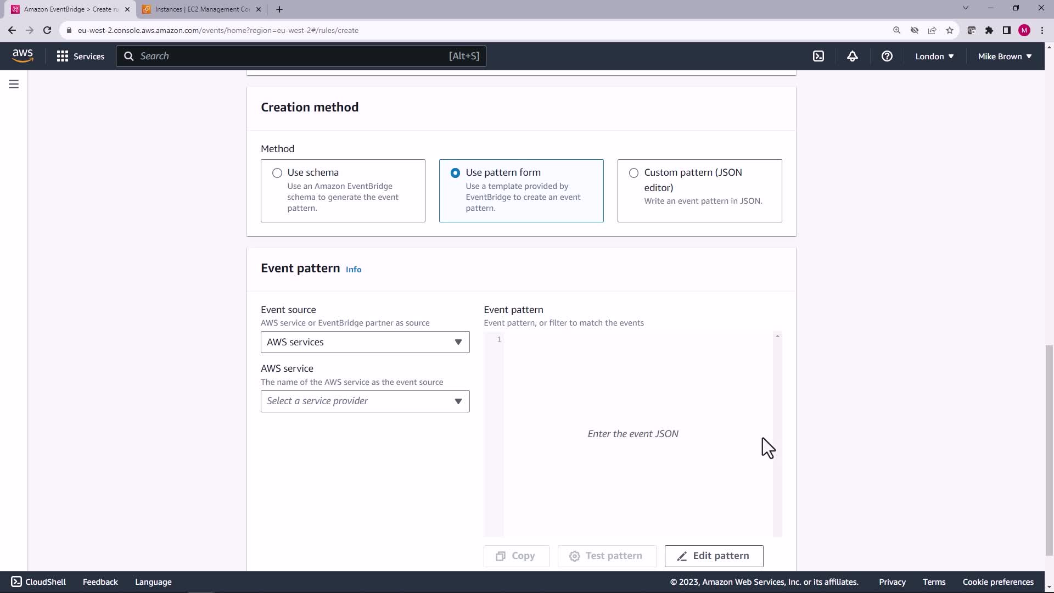Viewport: 1054px width, 593px height.
Task: Open the Event source AWS services dropdown
Action: pos(365,342)
